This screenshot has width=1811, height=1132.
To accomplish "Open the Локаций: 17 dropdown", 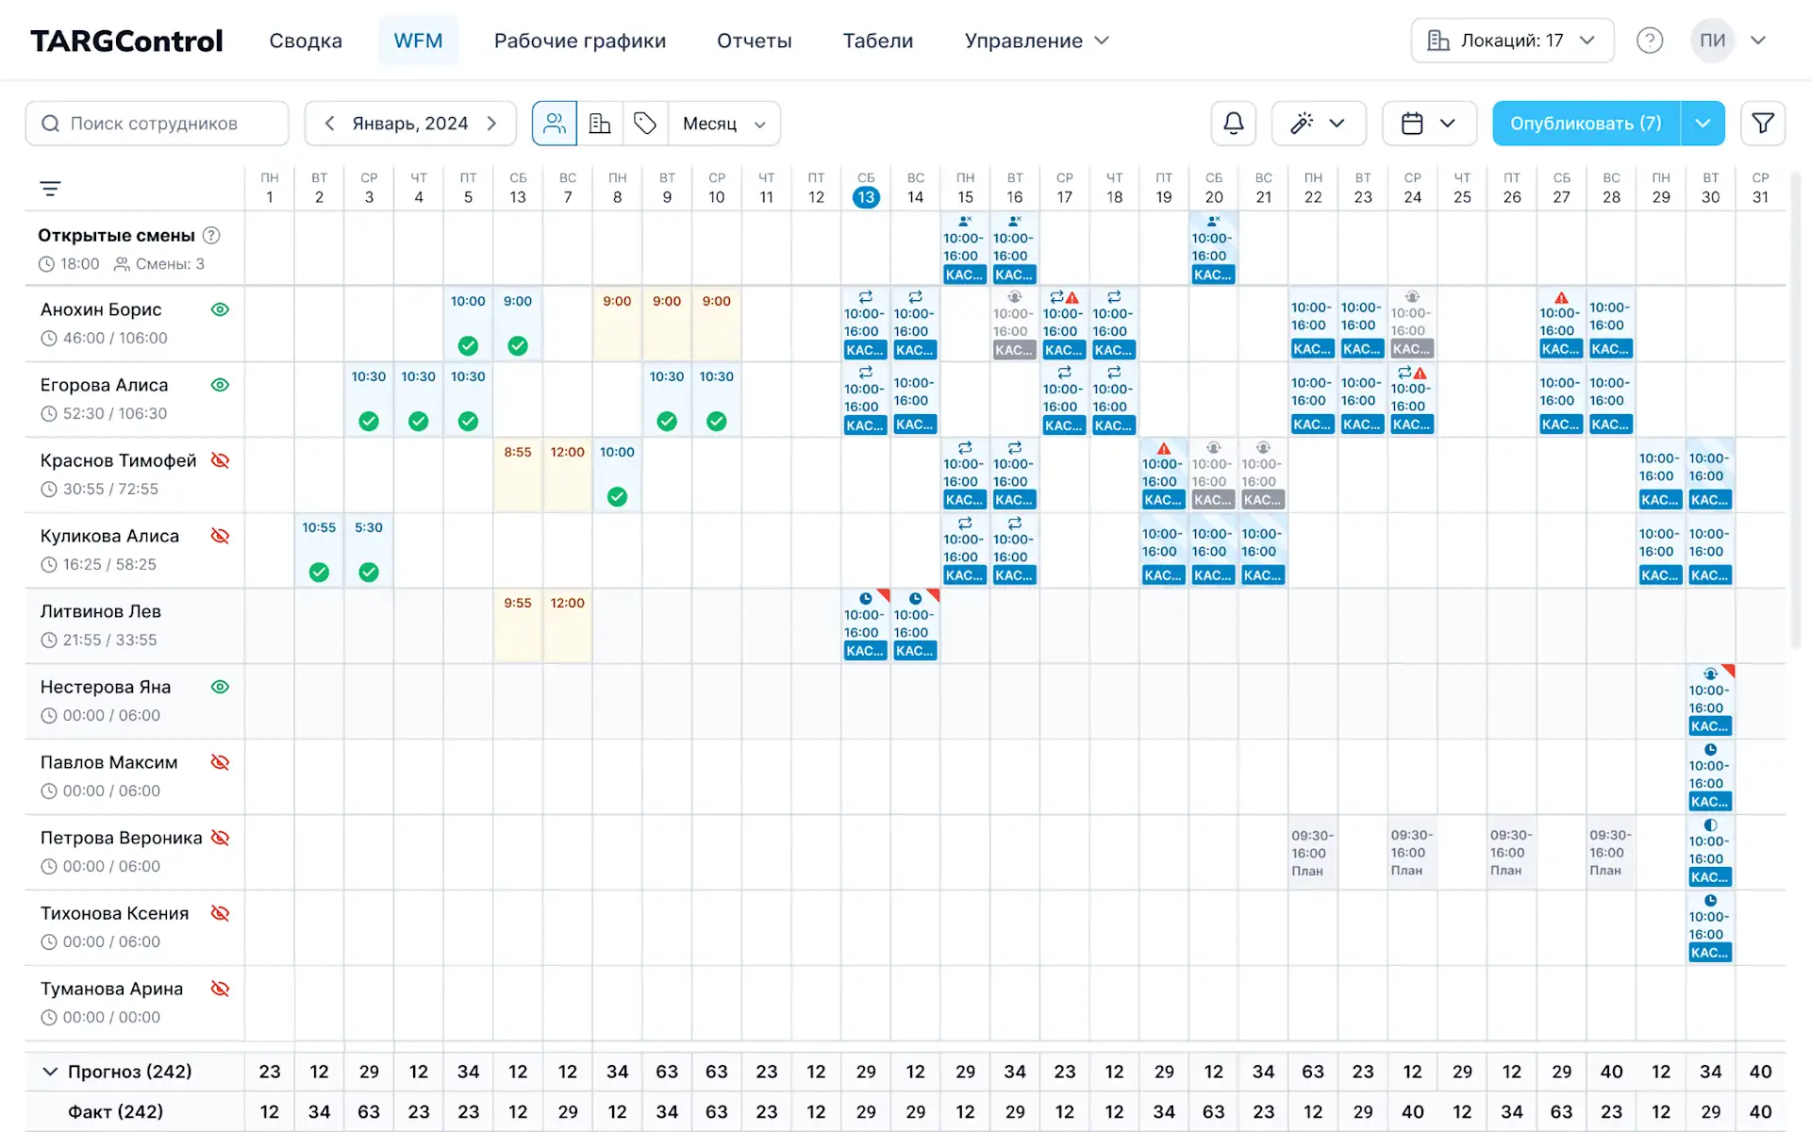I will [1512, 41].
